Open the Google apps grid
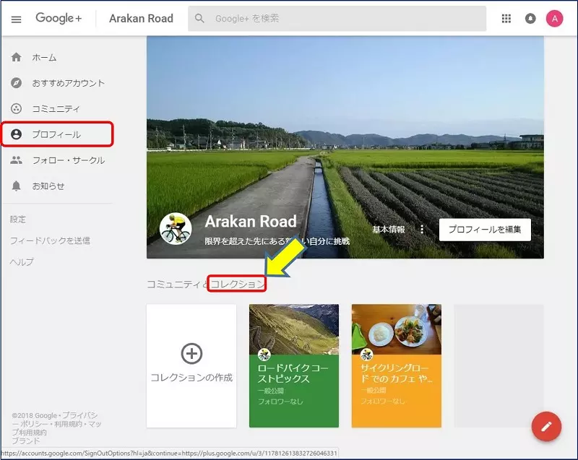This screenshot has width=578, height=460. pyautogui.click(x=506, y=19)
